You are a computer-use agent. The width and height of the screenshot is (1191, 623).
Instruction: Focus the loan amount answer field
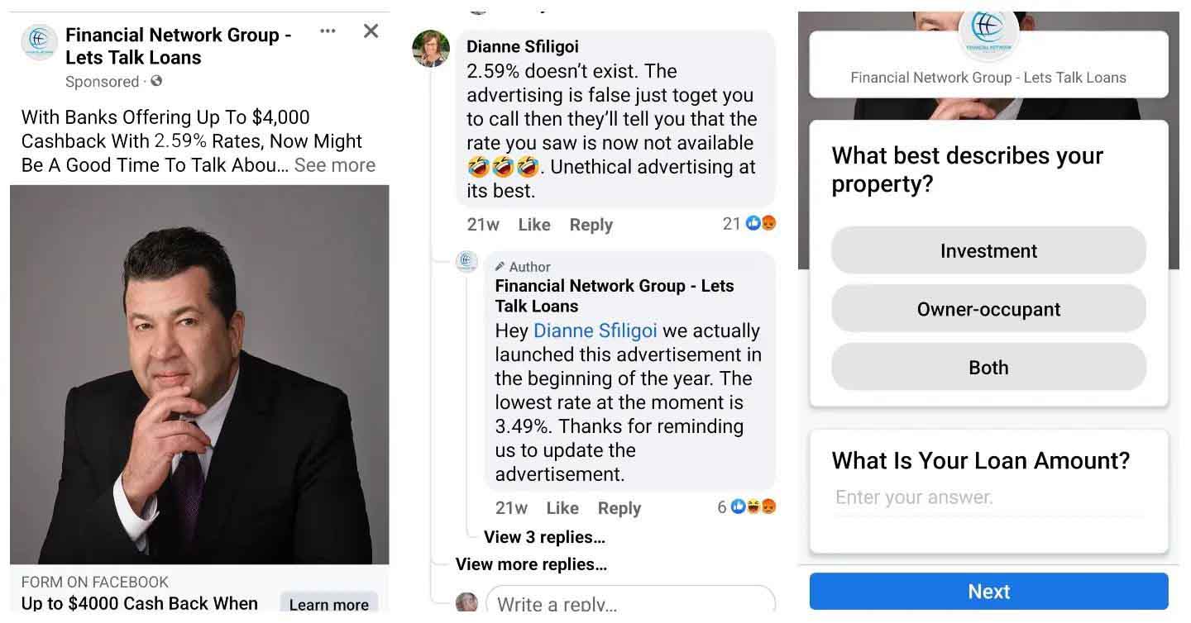point(988,497)
